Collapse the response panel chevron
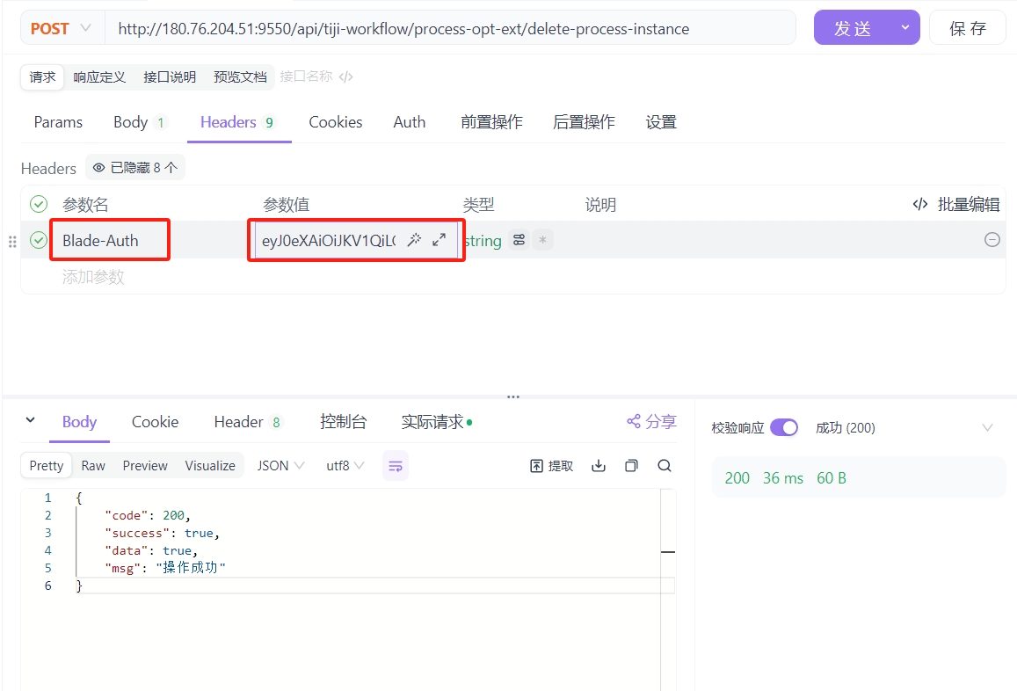This screenshot has height=691, width=1017. point(30,420)
